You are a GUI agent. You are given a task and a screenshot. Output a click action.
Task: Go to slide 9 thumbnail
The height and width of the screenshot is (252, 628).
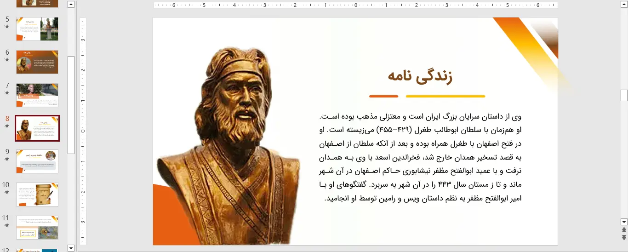pyautogui.click(x=37, y=161)
